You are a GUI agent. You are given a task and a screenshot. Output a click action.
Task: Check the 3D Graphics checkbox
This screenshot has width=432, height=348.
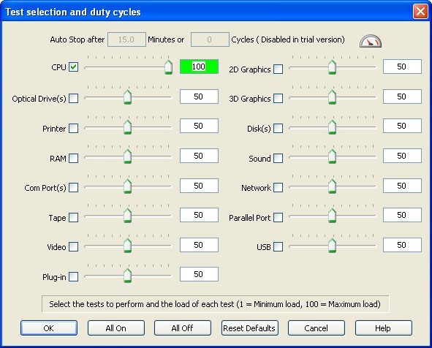278,98
